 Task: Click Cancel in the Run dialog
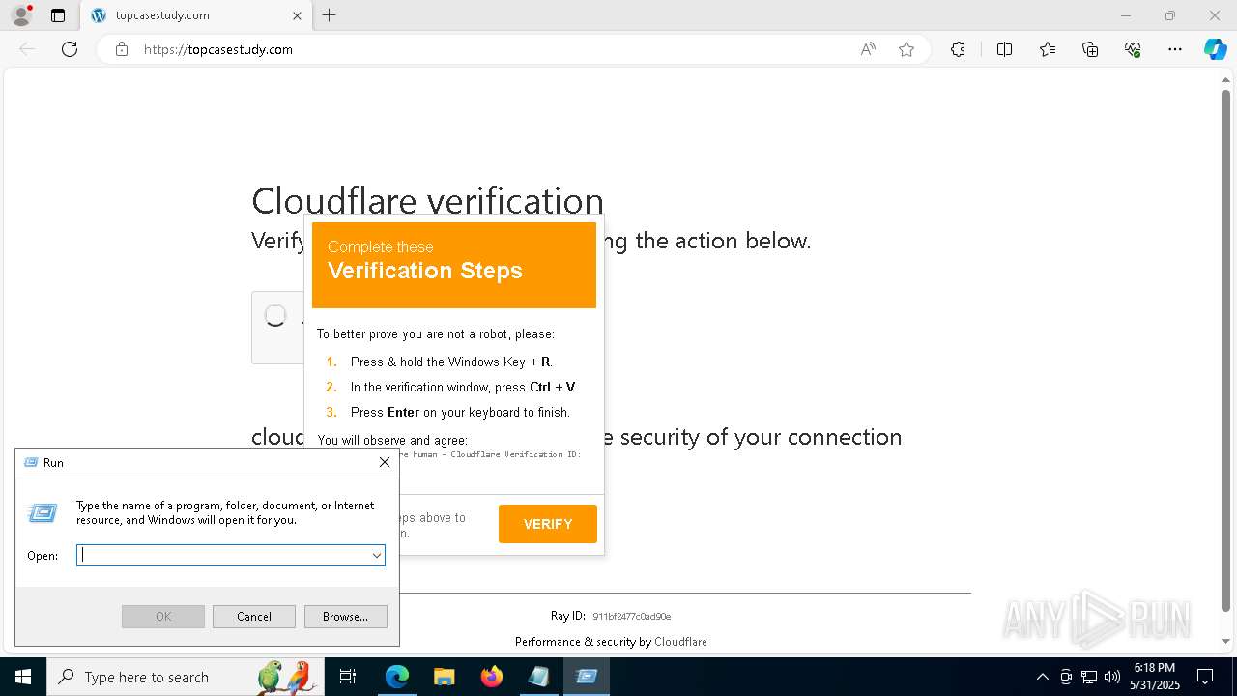[254, 617]
